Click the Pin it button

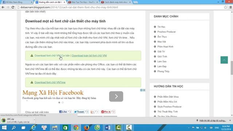click(x=106, y=112)
